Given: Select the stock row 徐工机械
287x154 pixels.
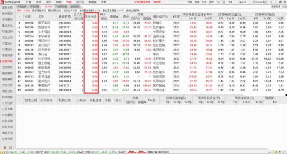Looking at the screenshot, I should point(151,59).
